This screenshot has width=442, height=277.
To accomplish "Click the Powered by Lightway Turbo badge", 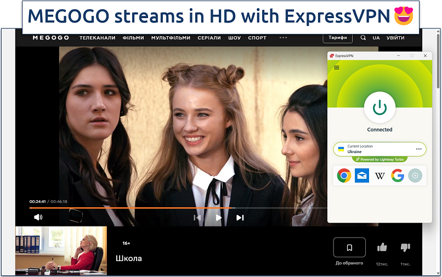I will 379,160.
